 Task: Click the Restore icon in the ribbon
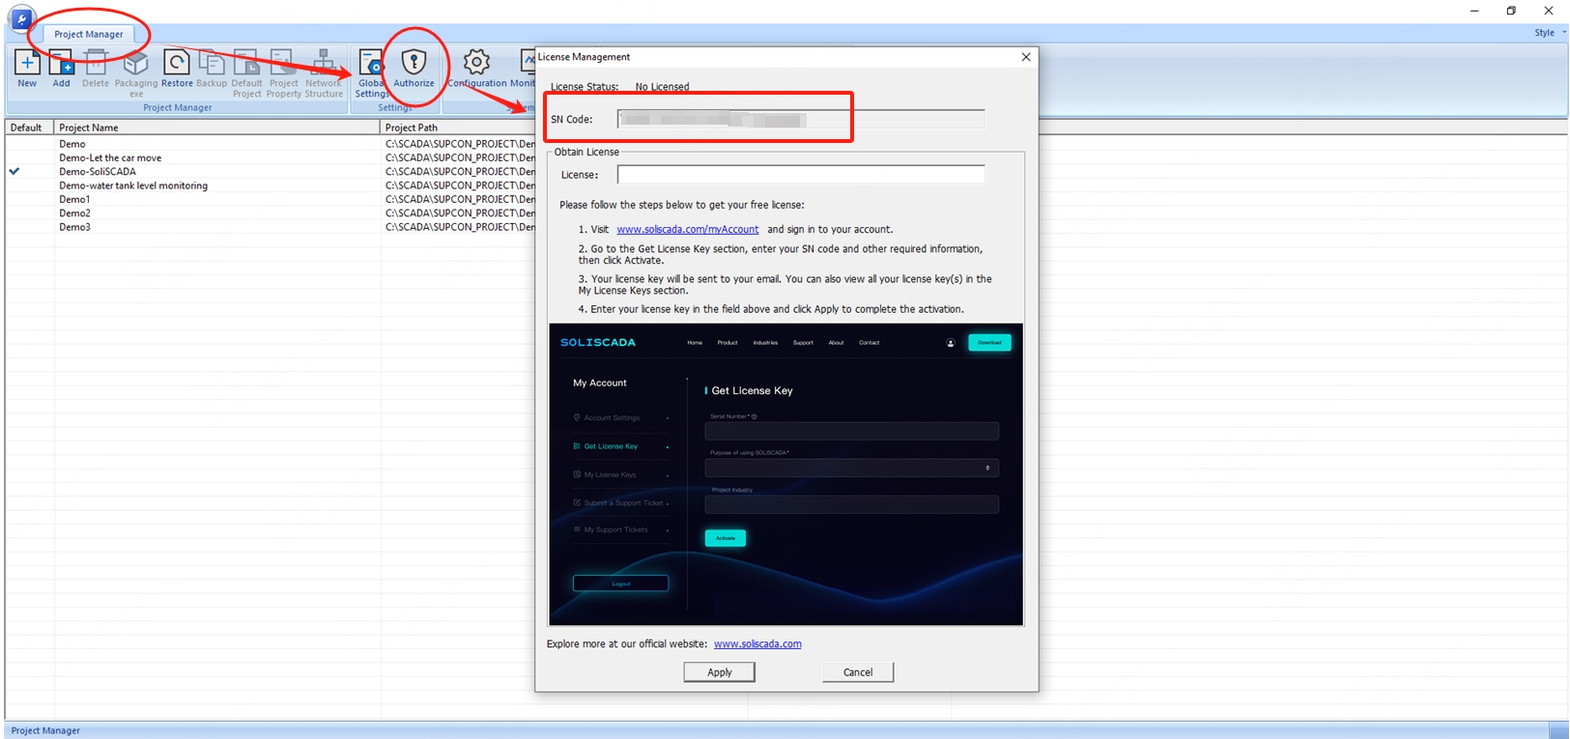177,70
